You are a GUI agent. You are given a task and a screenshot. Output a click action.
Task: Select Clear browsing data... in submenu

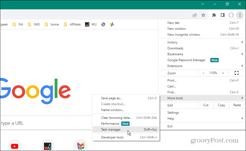coord(126,117)
